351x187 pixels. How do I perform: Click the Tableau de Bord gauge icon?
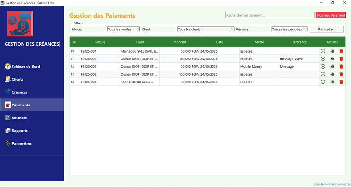7,66
